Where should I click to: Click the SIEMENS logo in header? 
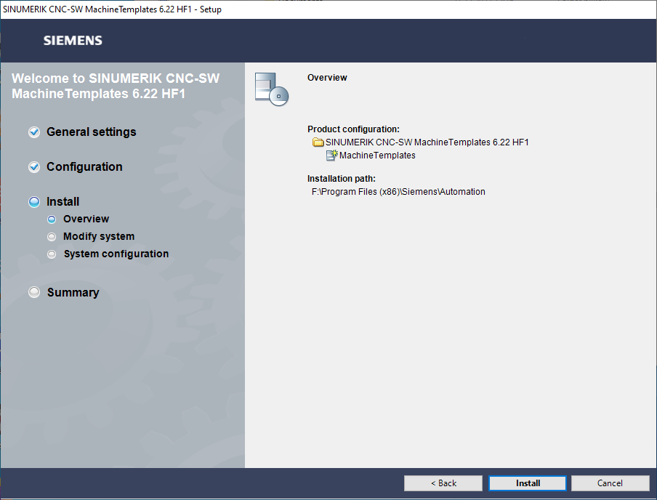[73, 41]
